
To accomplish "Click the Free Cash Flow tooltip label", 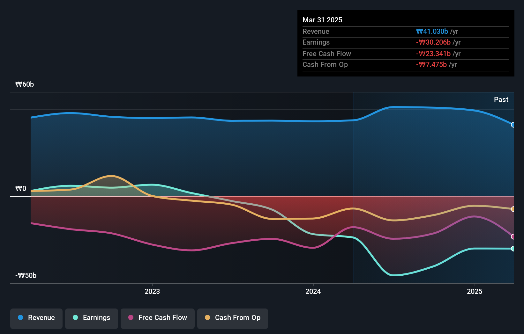I will click(327, 54).
